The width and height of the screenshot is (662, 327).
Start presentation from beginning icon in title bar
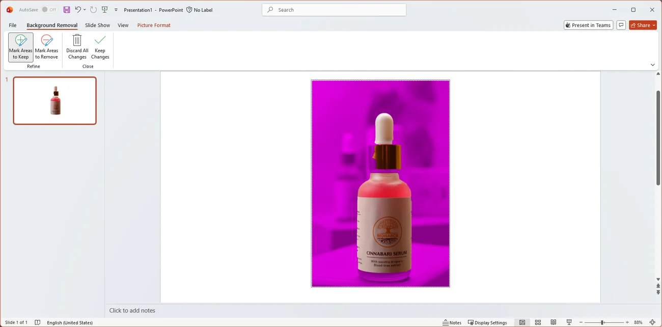click(105, 10)
